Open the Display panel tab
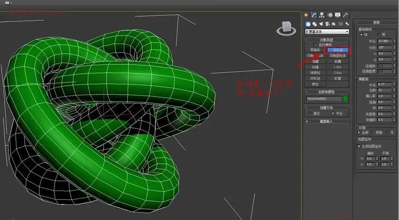This screenshot has width=399, height=220. click(x=338, y=15)
